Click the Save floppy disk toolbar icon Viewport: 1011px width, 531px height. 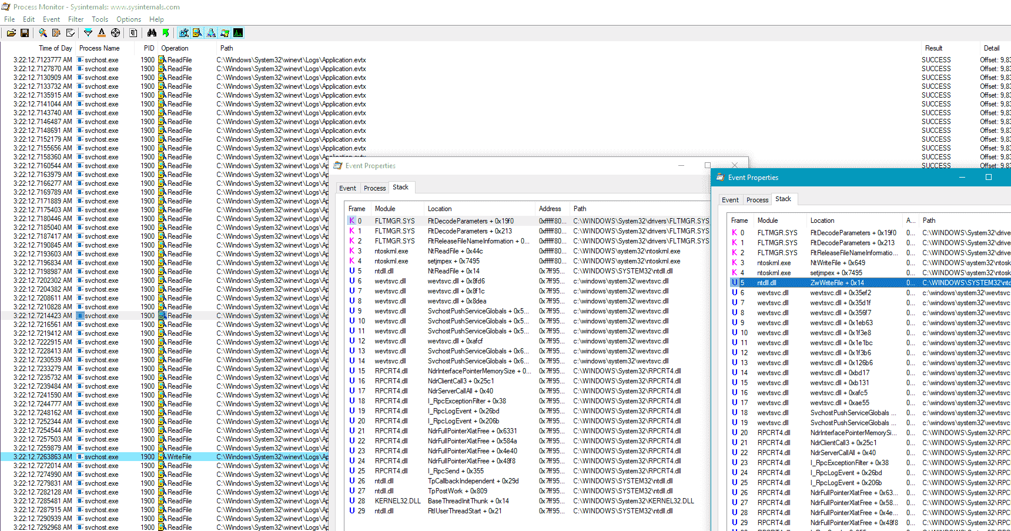tap(25, 33)
